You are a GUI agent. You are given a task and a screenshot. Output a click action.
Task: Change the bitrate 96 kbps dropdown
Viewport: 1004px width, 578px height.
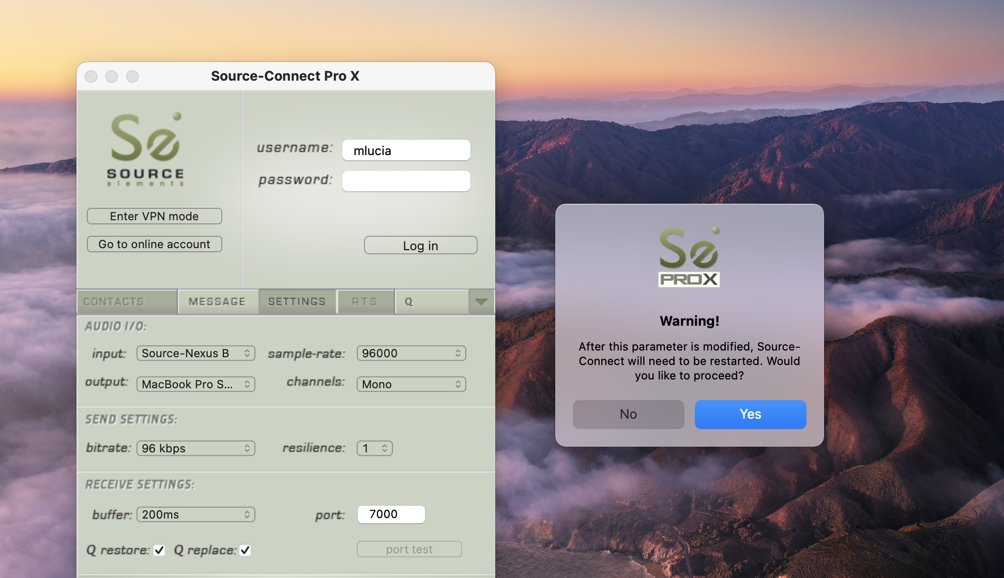195,448
